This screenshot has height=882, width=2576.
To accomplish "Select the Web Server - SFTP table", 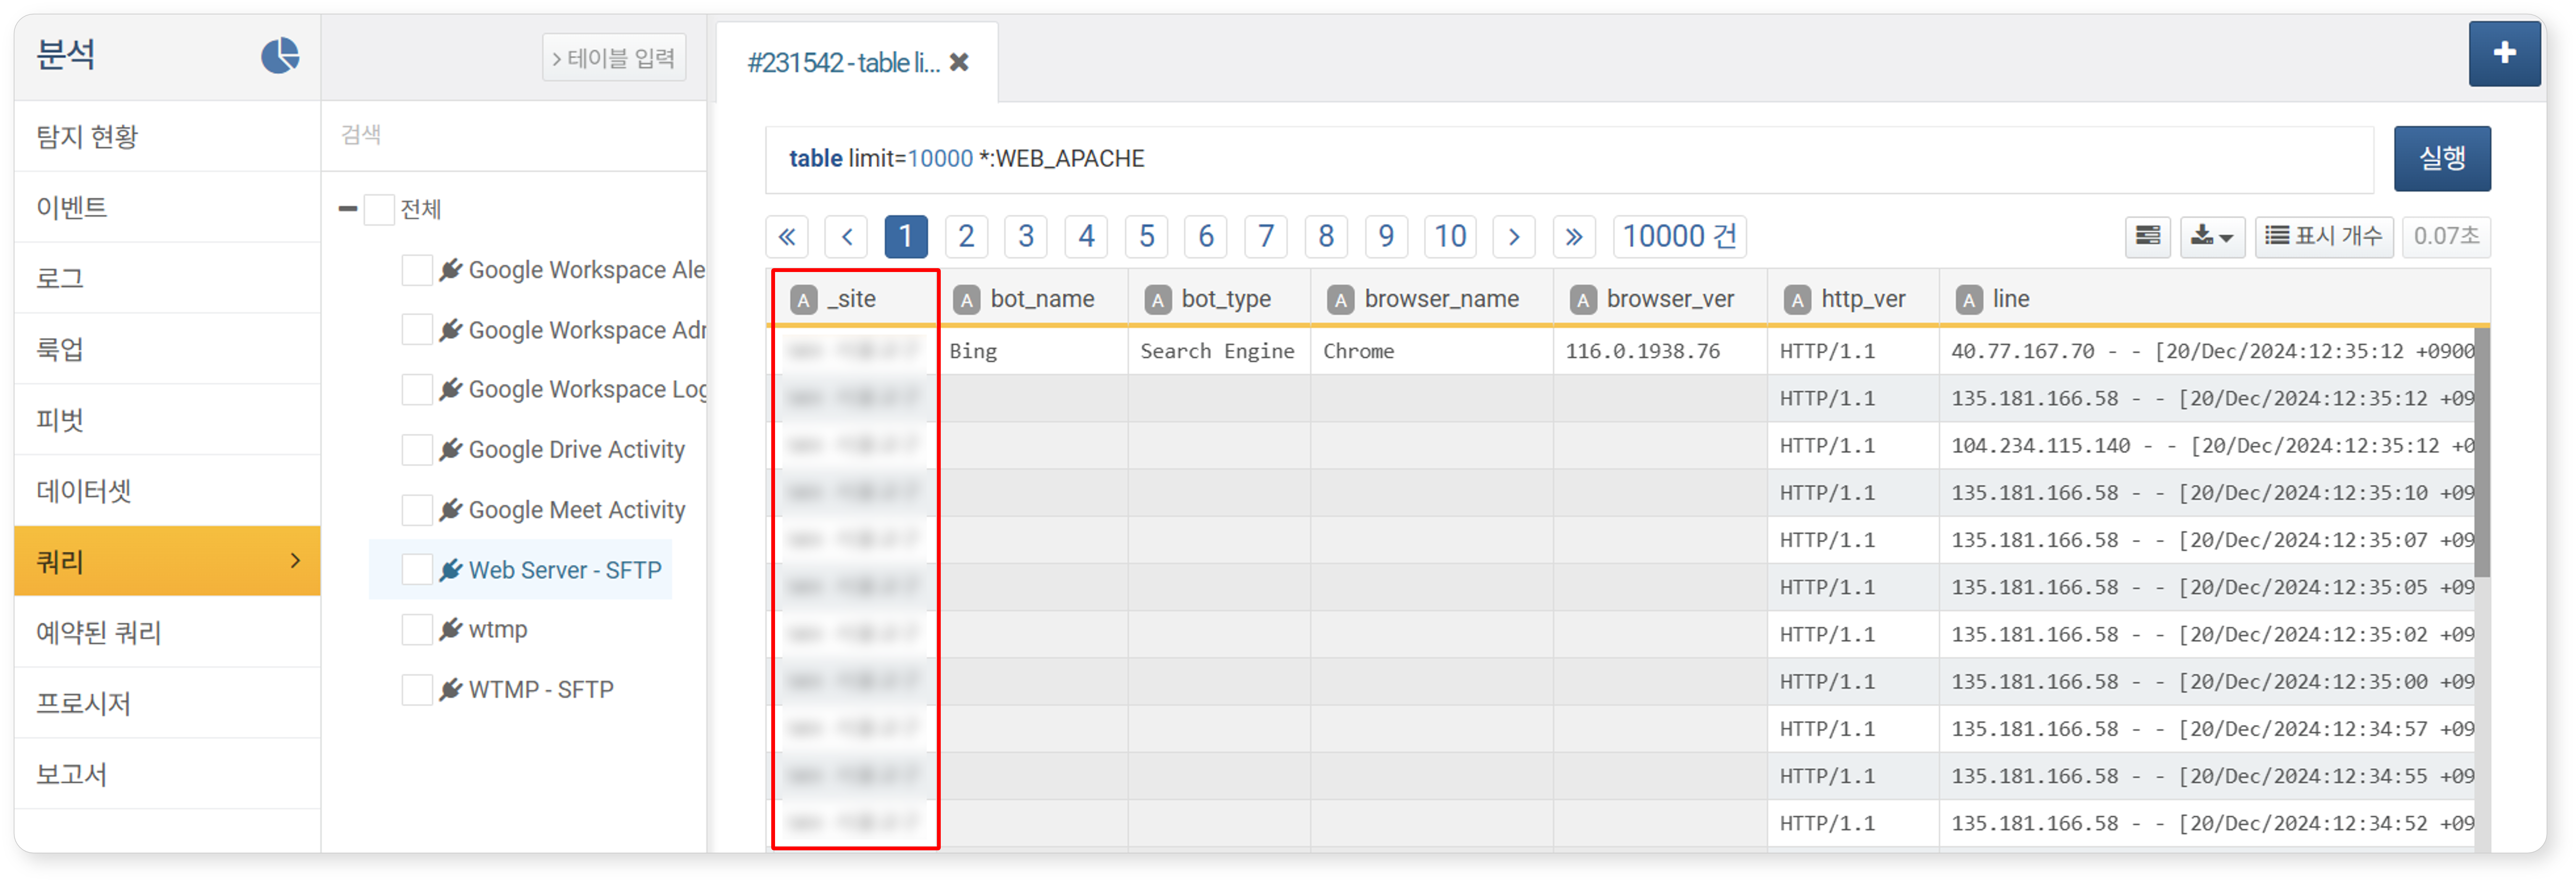I will [x=565, y=570].
